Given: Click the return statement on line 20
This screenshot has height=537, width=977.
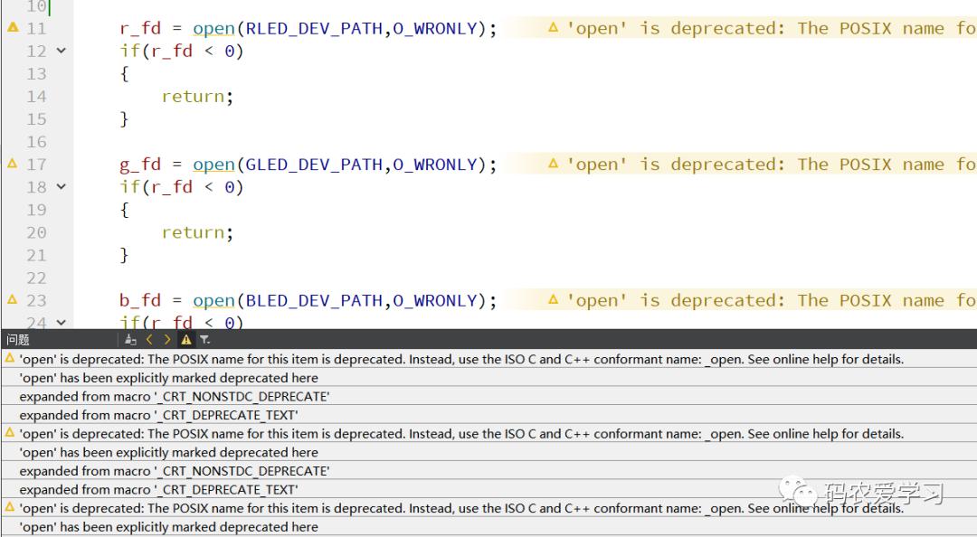Looking at the screenshot, I should pyautogui.click(x=197, y=232).
